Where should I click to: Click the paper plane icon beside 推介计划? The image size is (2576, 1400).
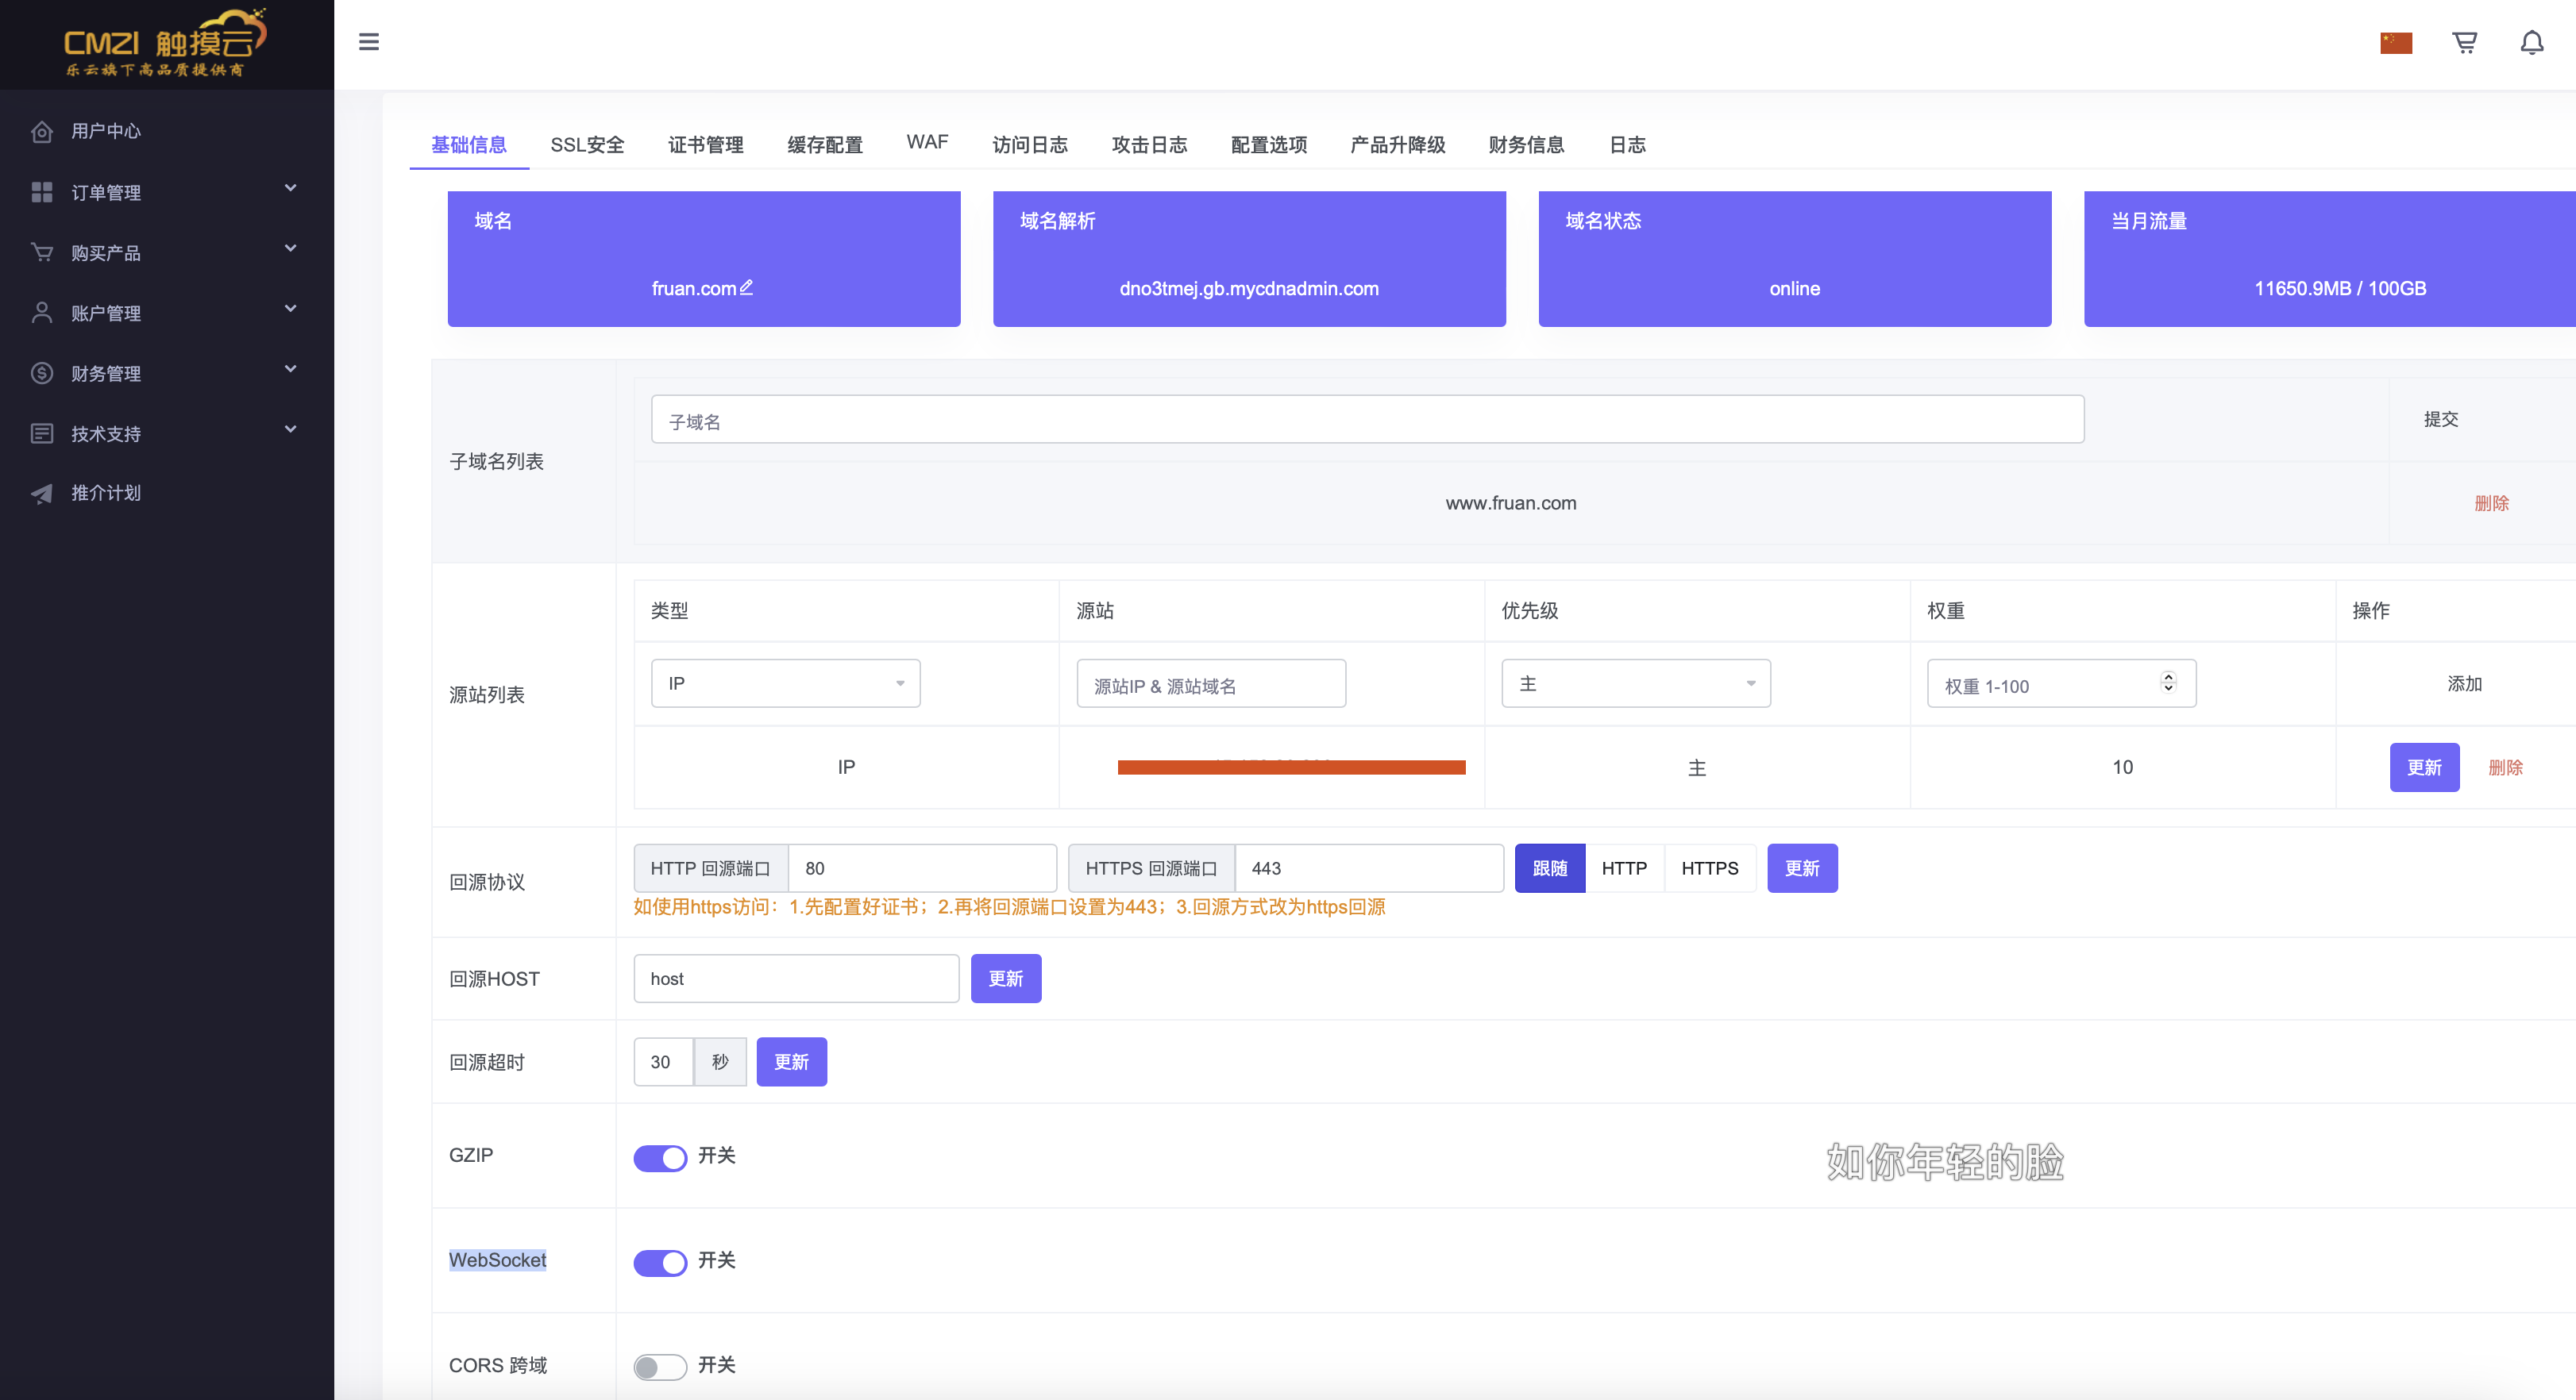click(42, 493)
